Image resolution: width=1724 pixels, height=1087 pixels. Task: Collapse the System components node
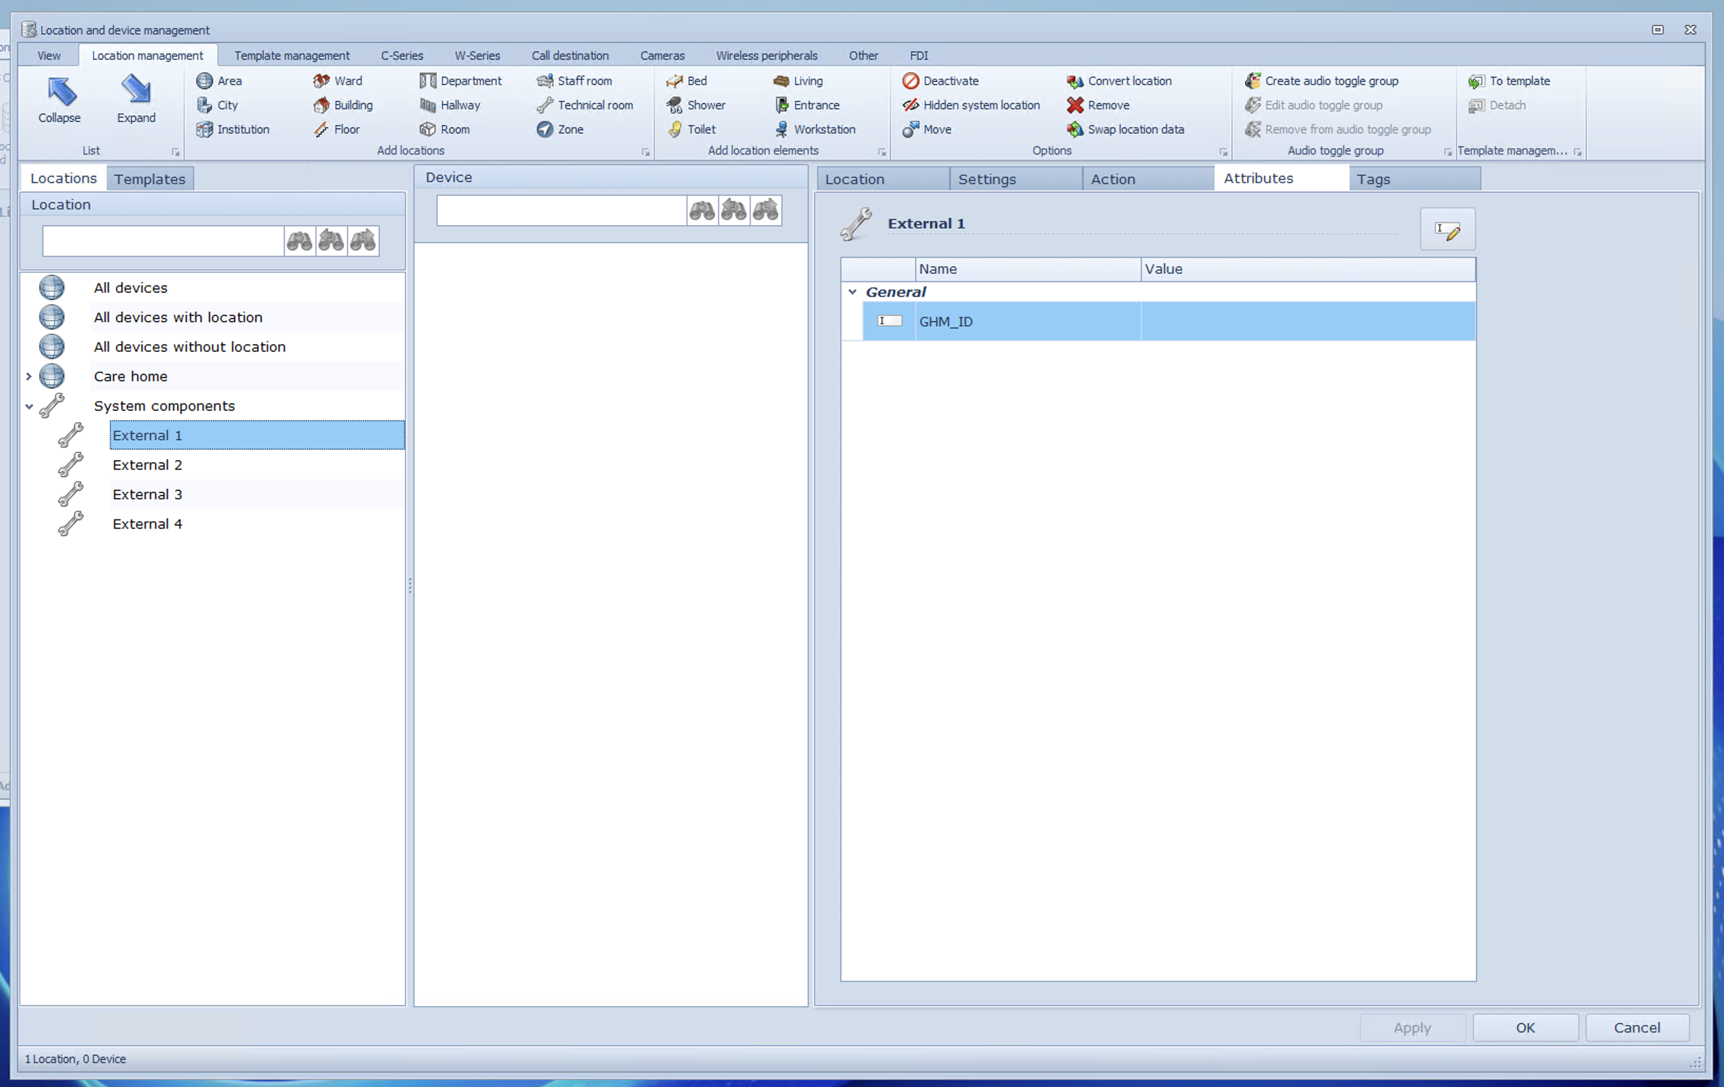pos(28,406)
